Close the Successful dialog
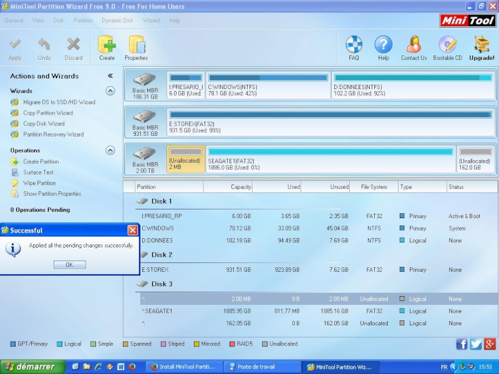The height and width of the screenshot is (374, 499). click(132, 230)
